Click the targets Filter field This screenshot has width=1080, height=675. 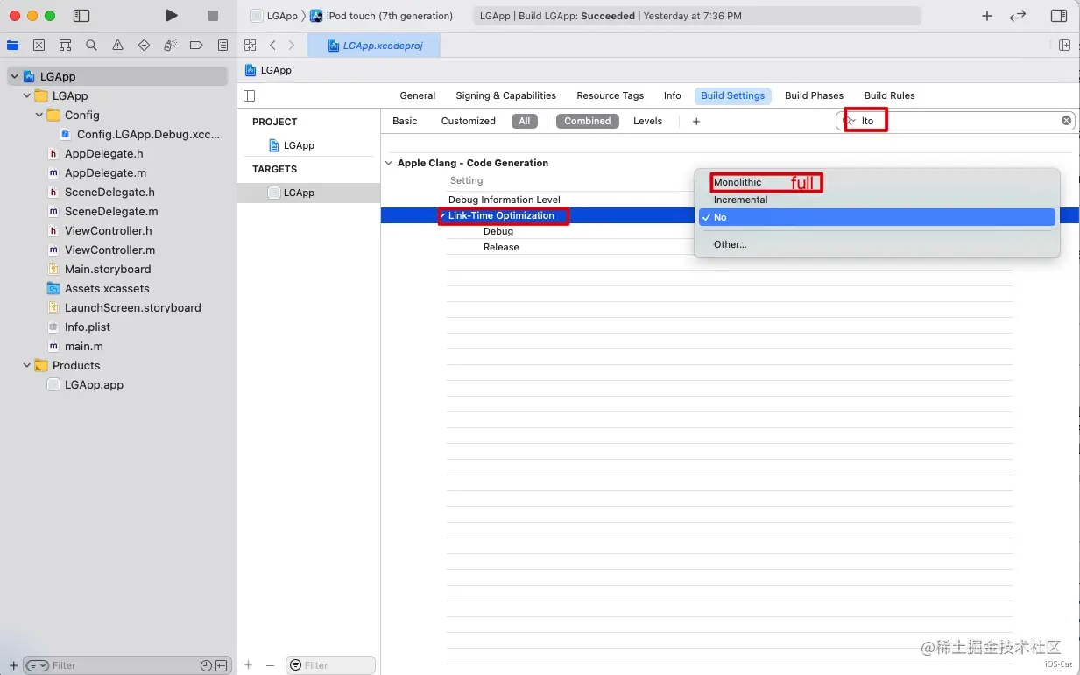(331, 665)
